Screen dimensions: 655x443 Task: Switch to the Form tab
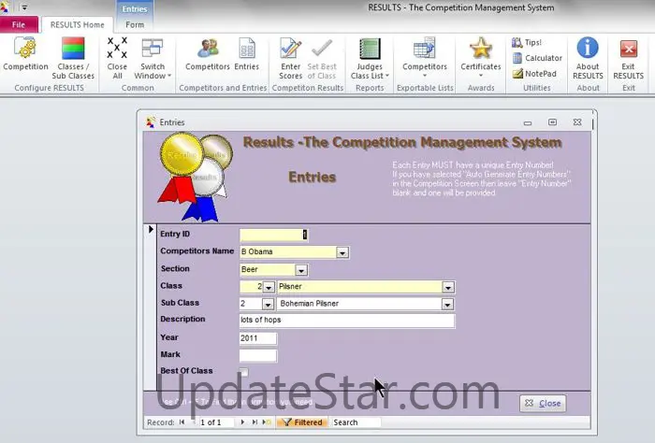pos(135,24)
